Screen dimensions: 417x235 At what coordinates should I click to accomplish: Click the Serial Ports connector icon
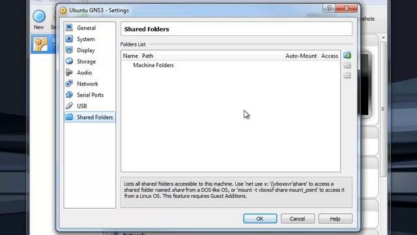coord(69,95)
